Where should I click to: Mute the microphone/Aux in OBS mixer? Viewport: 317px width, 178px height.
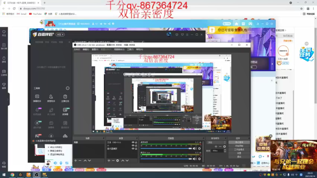click(x=195, y=159)
